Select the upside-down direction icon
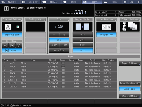The height and width of the screenshot is (107, 142). pos(19,45)
